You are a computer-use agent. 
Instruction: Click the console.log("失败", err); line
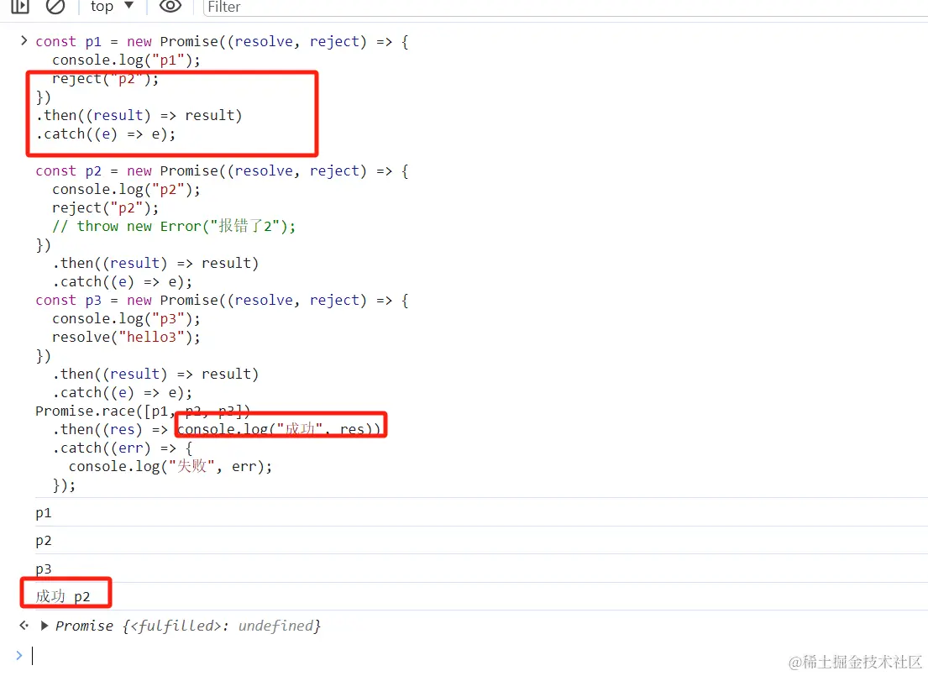pyautogui.click(x=170, y=466)
